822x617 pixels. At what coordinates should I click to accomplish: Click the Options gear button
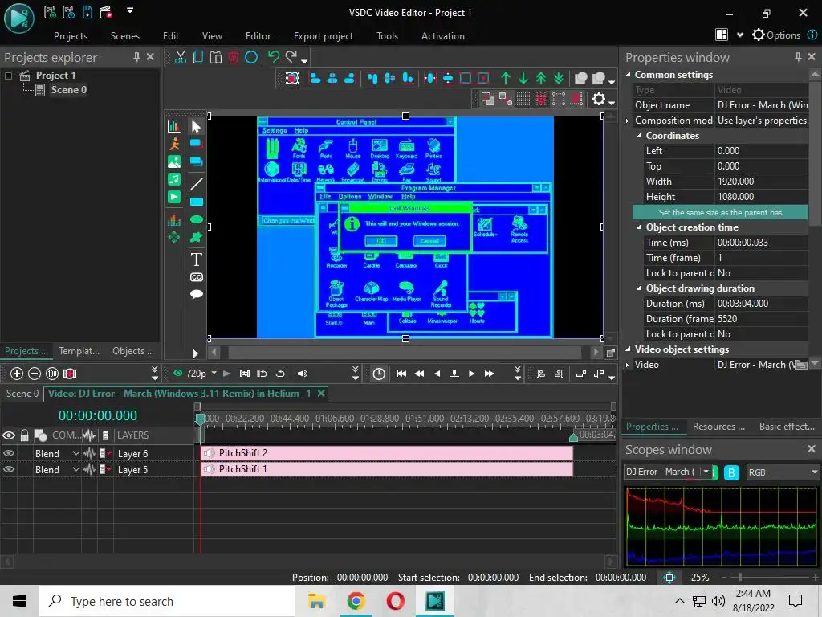[776, 35]
